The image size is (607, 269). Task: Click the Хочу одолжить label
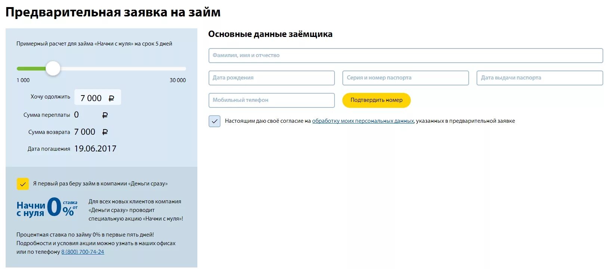pyautogui.click(x=50, y=97)
